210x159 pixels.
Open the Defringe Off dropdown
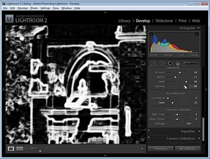tap(189, 124)
